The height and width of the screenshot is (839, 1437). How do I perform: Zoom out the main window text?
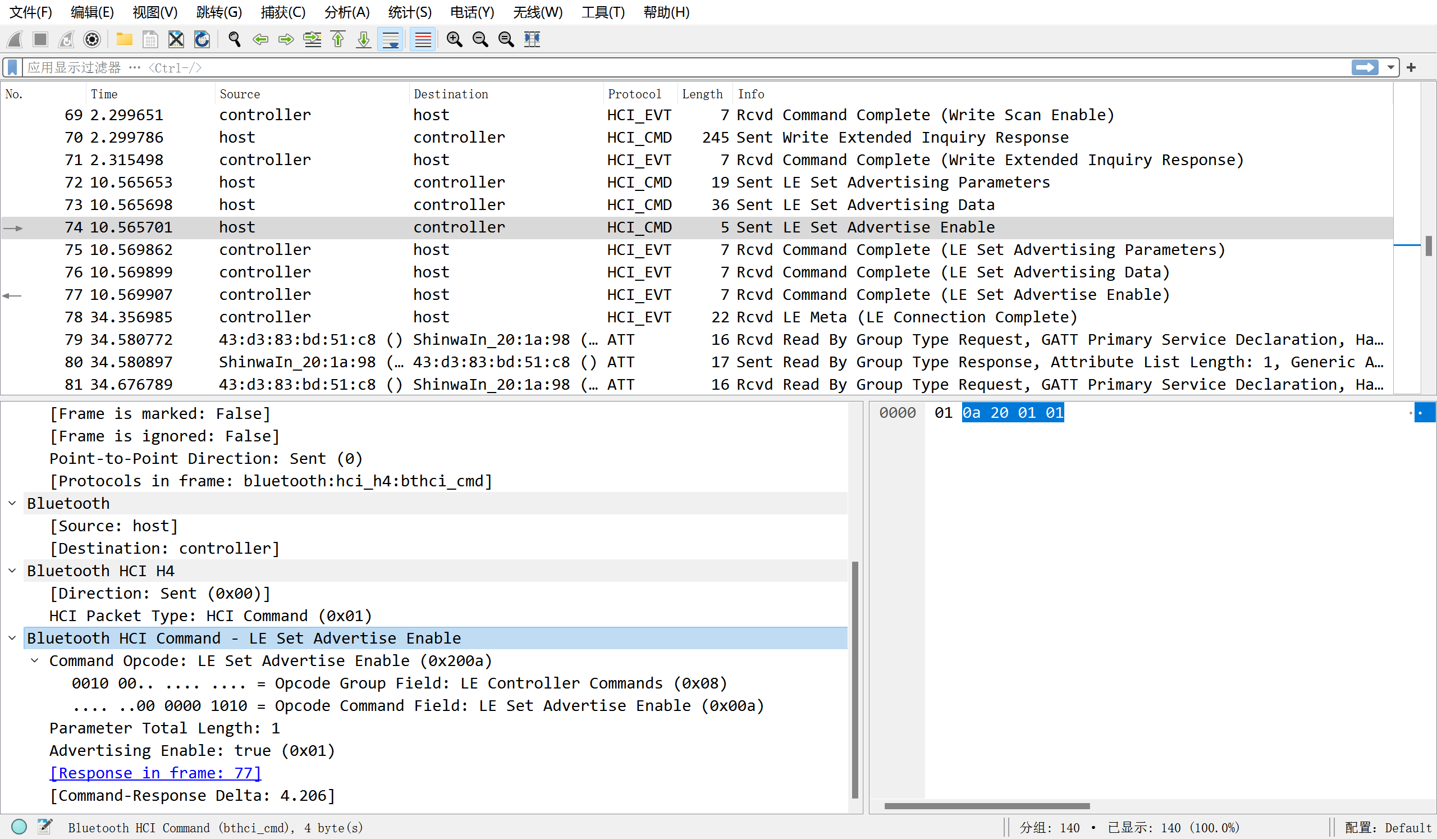[x=480, y=39]
